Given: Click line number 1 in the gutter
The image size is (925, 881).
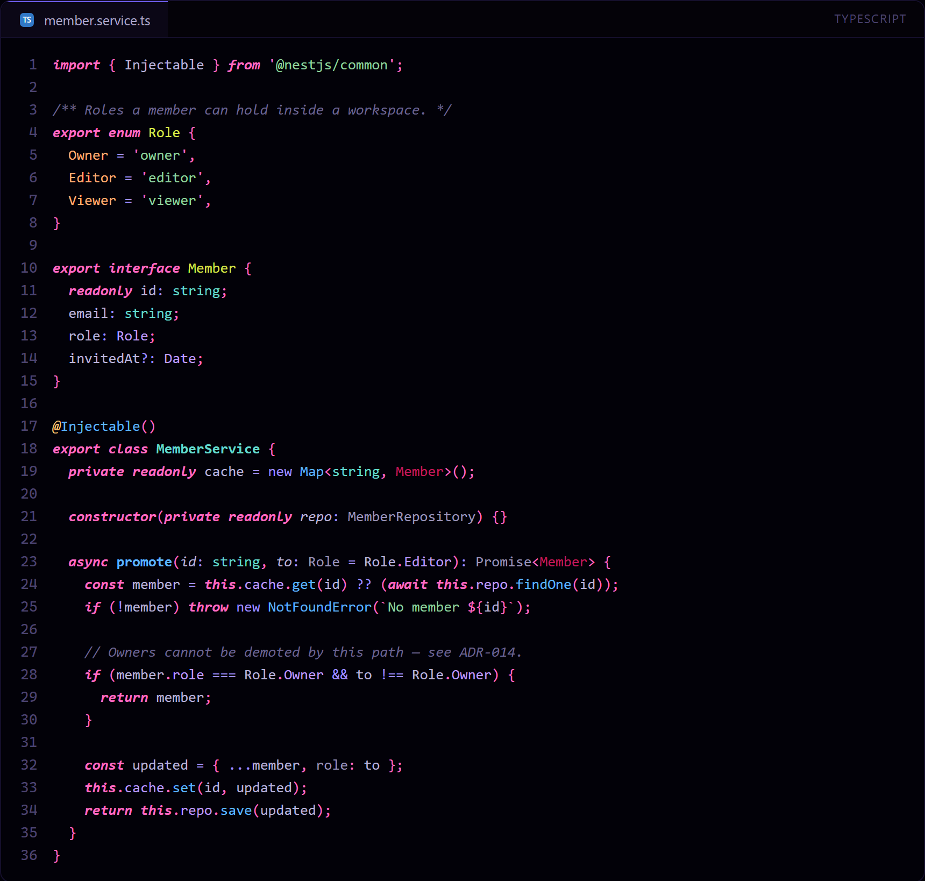Looking at the screenshot, I should [33, 65].
